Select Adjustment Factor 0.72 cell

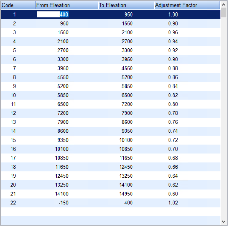(173, 140)
